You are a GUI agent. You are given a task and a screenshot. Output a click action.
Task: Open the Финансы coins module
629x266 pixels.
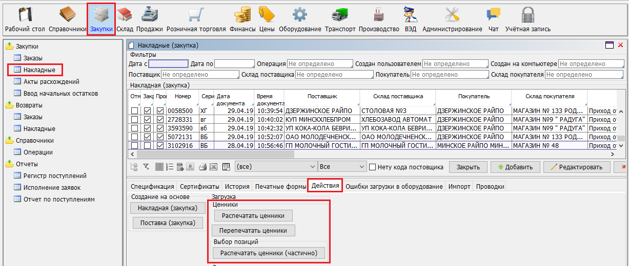click(x=242, y=19)
